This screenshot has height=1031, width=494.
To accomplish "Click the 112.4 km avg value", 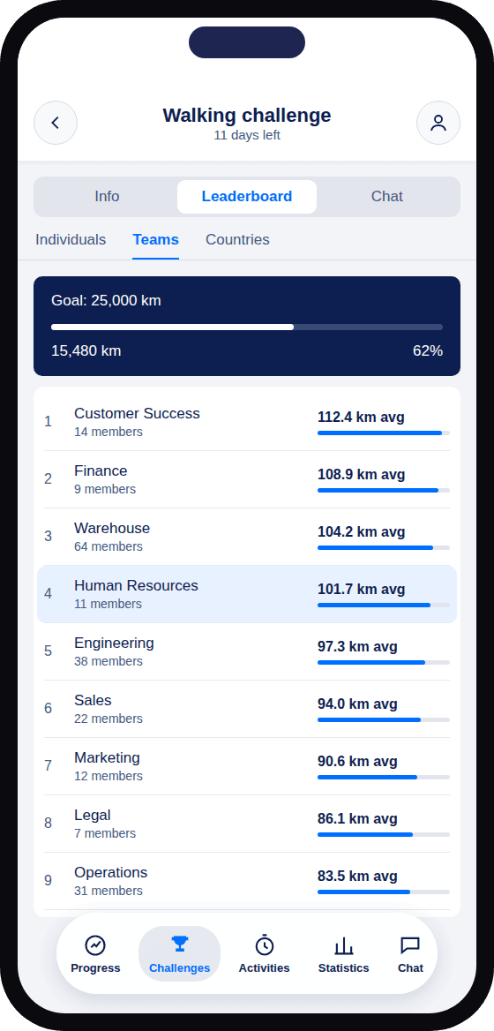I will click(x=361, y=417).
